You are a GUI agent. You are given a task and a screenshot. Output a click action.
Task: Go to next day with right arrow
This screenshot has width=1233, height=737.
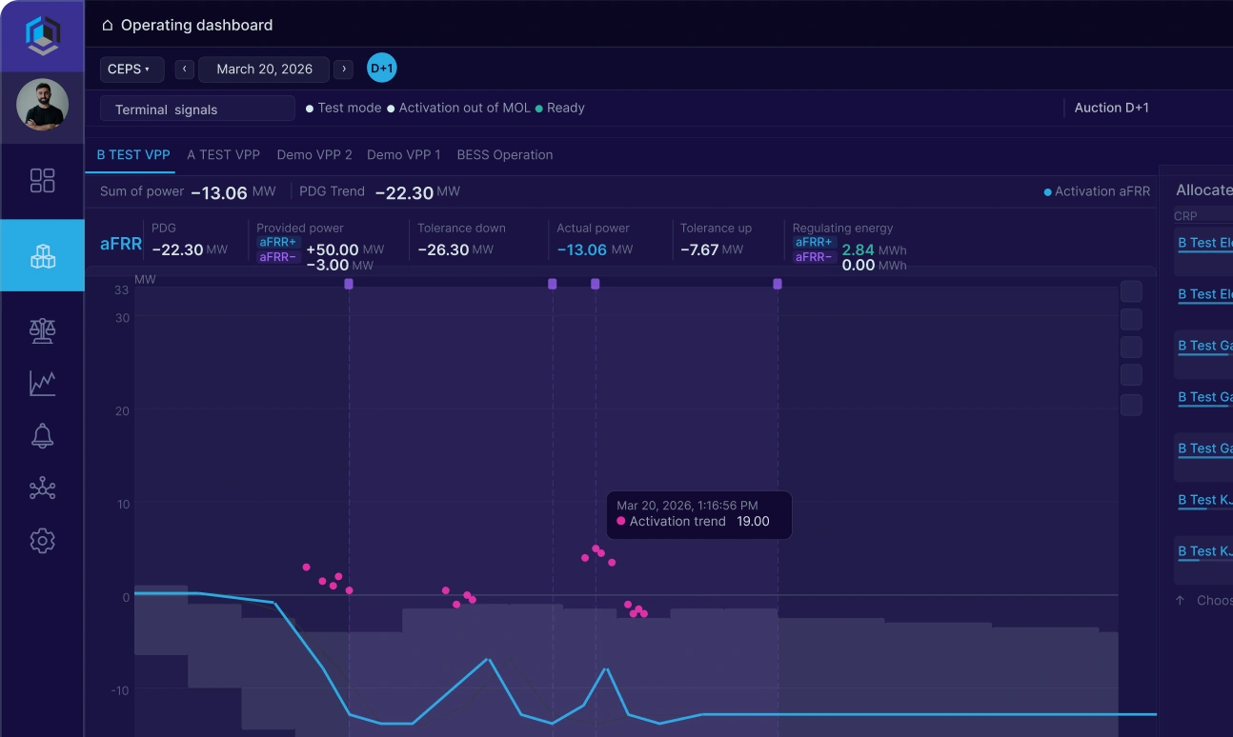[344, 70]
